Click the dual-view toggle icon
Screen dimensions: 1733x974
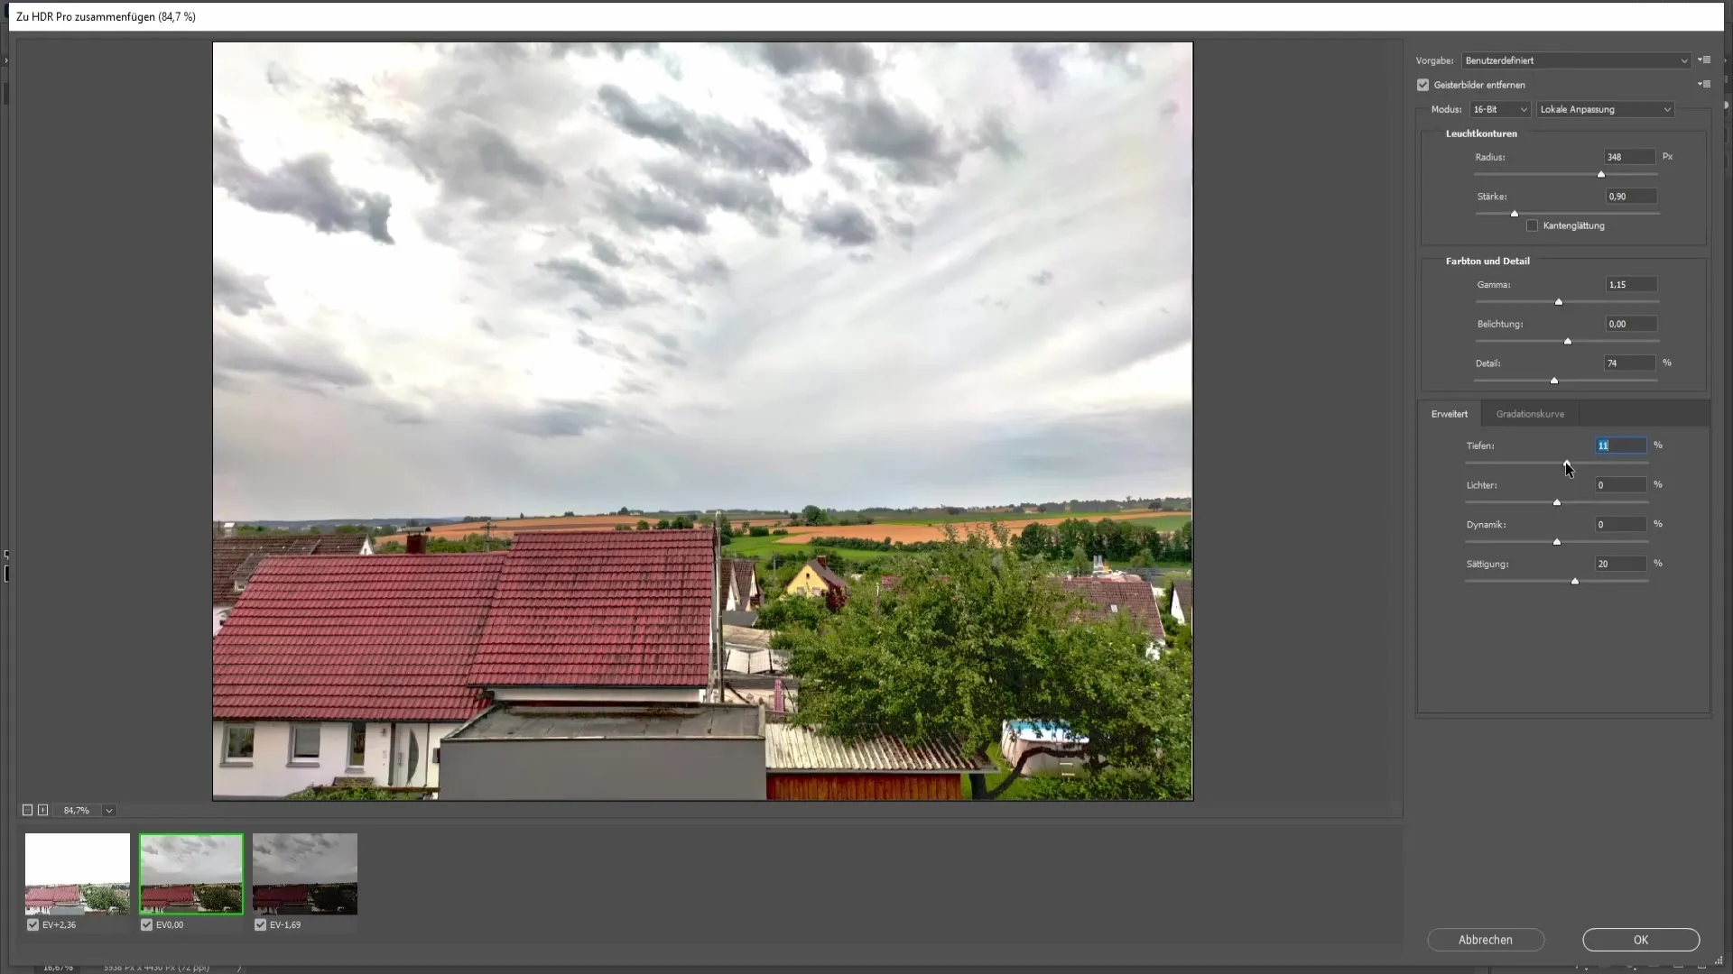[41, 810]
